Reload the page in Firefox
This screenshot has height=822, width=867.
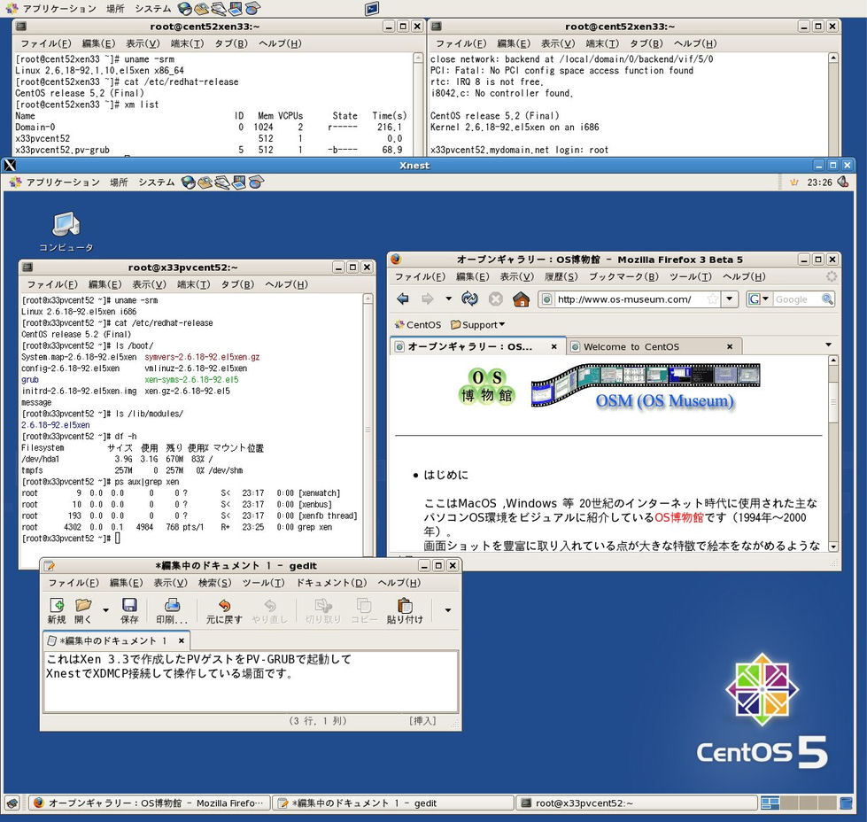point(469,299)
